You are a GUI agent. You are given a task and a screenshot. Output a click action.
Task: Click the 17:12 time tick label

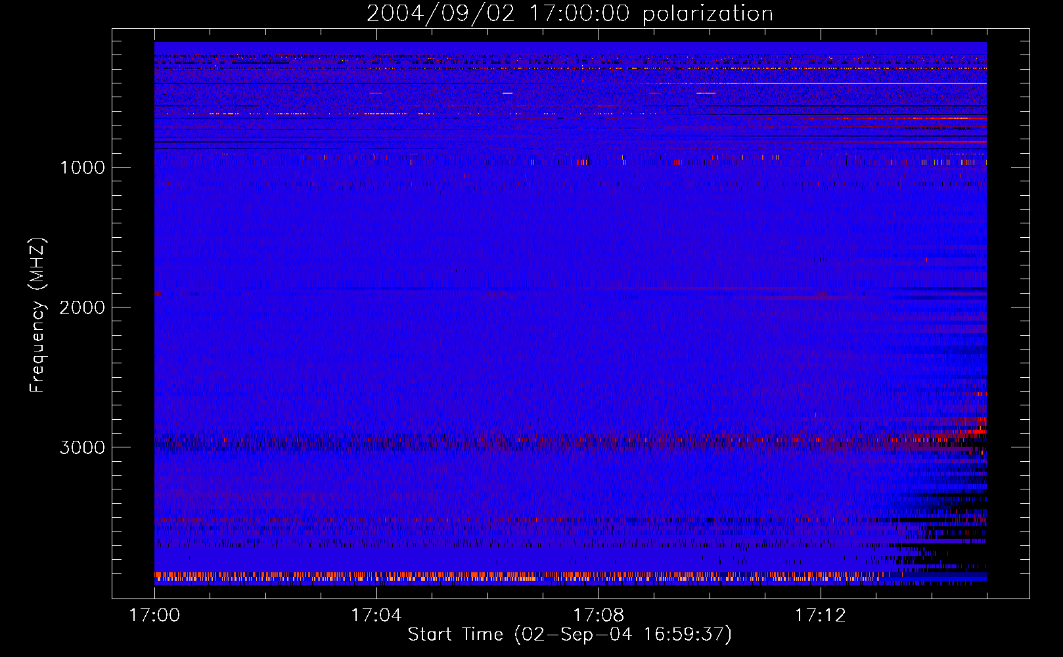point(821,616)
